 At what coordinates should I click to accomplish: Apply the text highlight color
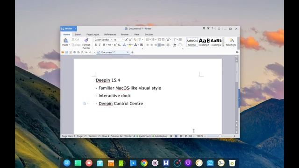130,45
